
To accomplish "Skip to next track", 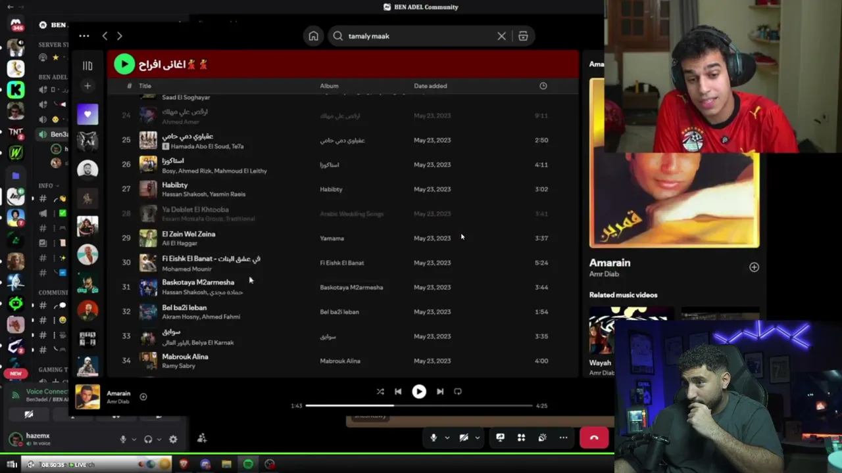I will (440, 392).
